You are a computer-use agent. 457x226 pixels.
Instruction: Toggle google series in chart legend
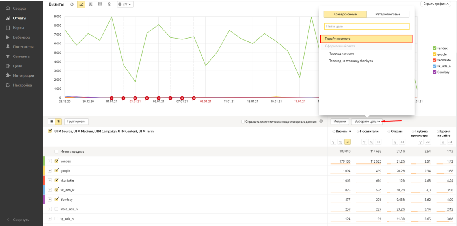pos(434,54)
